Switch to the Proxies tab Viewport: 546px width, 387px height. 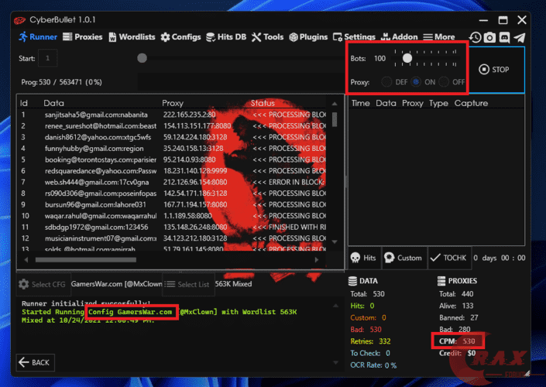pyautogui.click(x=83, y=37)
